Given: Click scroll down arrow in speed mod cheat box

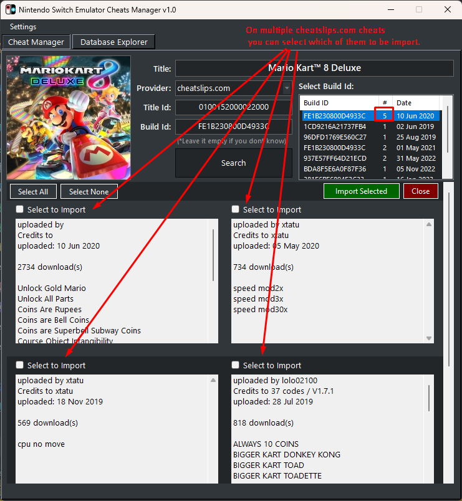Looking at the screenshot, I should click(x=429, y=338).
